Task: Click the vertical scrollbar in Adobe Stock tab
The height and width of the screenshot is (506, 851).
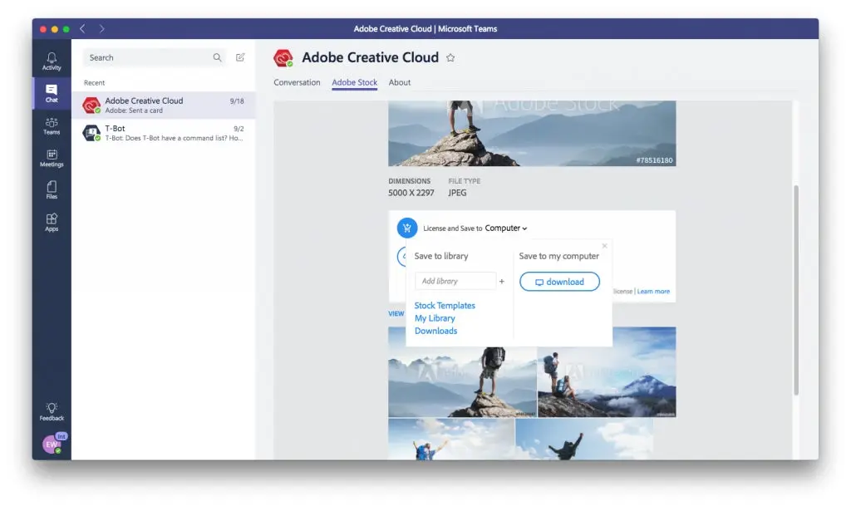Action: point(796,290)
